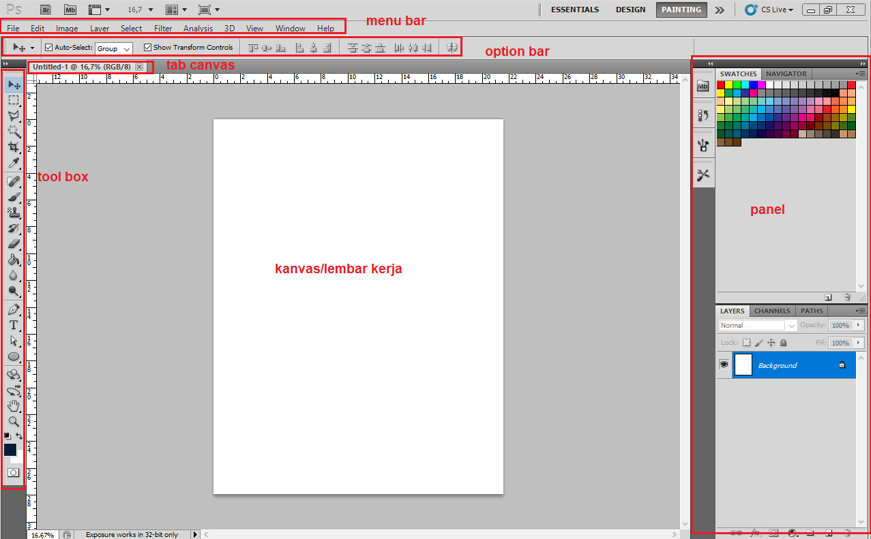Launch Mini Bridge with top Mb button
The width and height of the screenshot is (871, 539).
click(70, 10)
